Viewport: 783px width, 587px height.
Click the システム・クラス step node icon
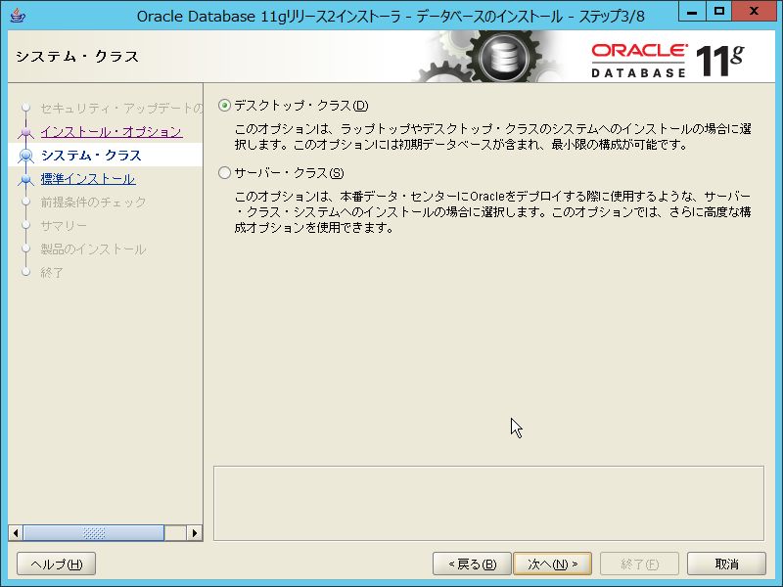coord(26,156)
